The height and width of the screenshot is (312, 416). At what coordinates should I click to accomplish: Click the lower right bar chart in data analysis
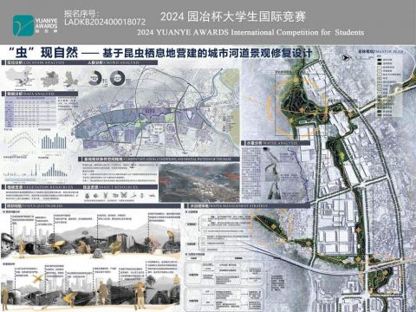pos(55,170)
